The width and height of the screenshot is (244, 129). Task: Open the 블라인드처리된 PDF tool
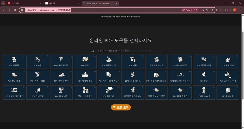(x=133, y=93)
